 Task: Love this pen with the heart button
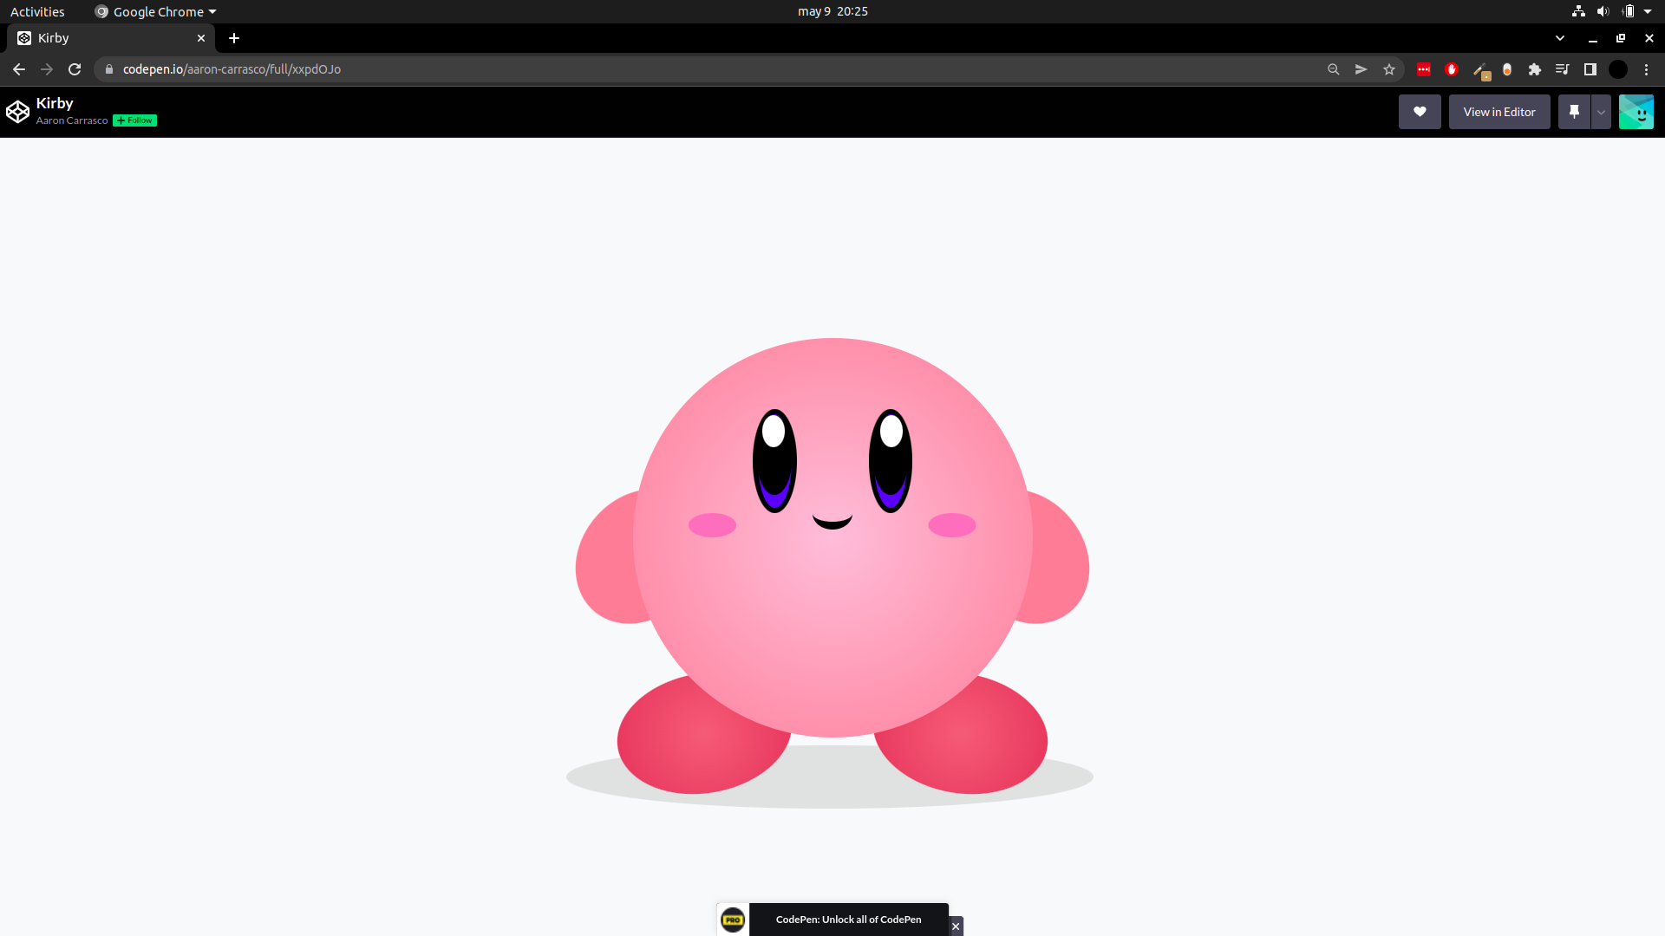pyautogui.click(x=1420, y=112)
